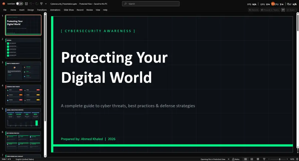The width and height of the screenshot is (299, 161).
Task: Switch to Normal view icon
Action: [245, 159]
